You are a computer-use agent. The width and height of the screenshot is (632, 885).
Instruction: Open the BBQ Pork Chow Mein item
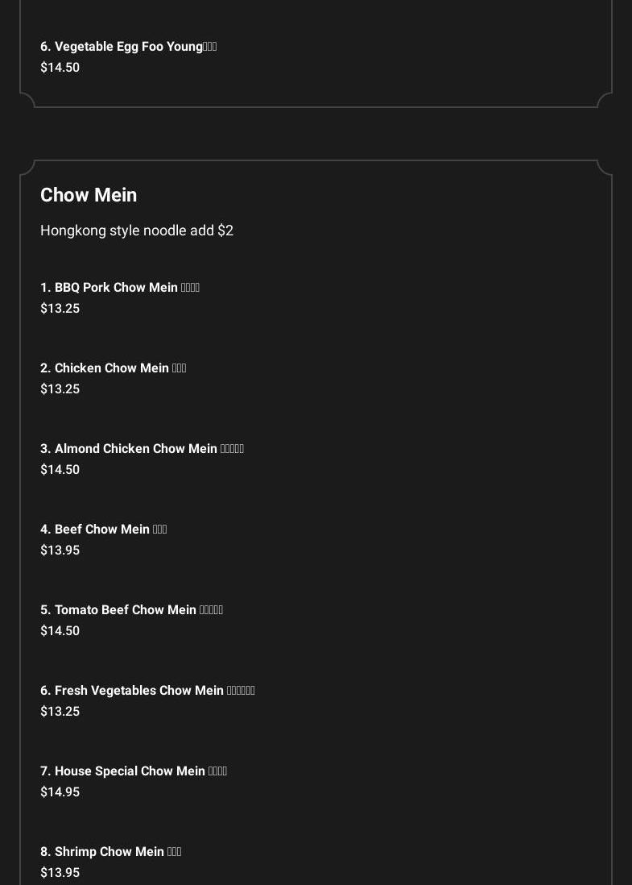[119, 288]
